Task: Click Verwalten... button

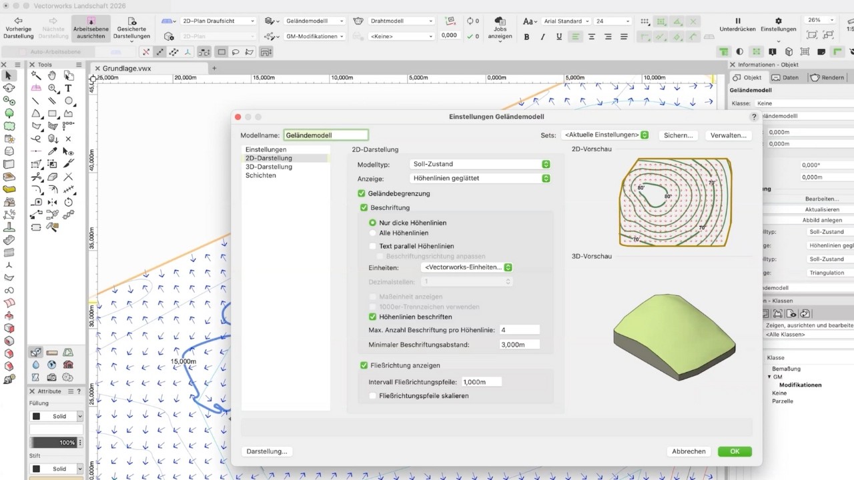Action: (x=728, y=135)
